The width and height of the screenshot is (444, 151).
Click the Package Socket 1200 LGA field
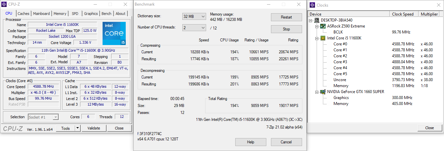pyautogui.click(x=63, y=37)
